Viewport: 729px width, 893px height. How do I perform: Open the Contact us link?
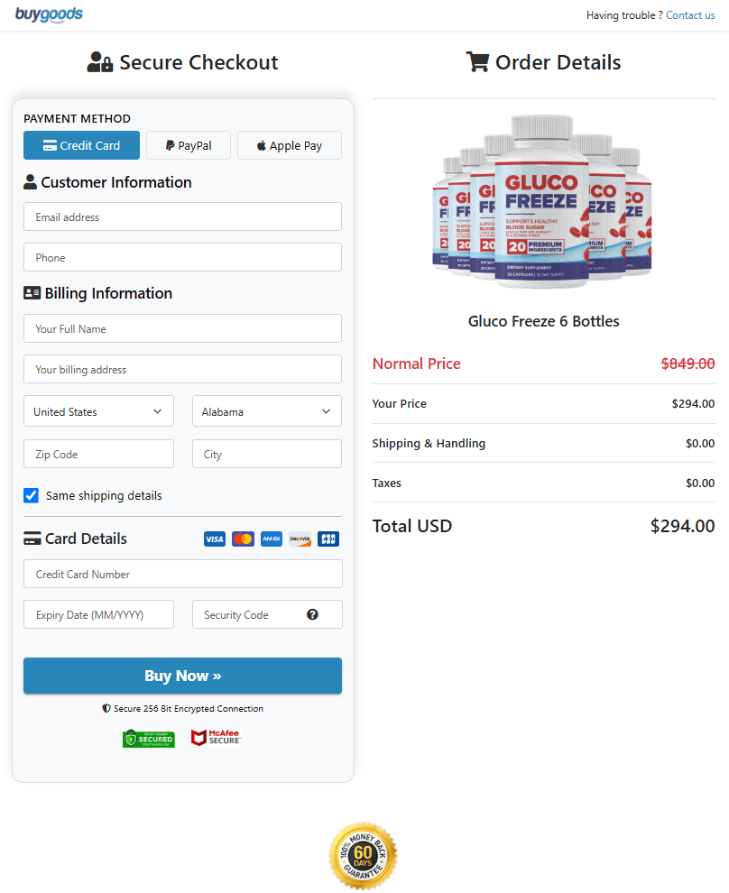[690, 15]
